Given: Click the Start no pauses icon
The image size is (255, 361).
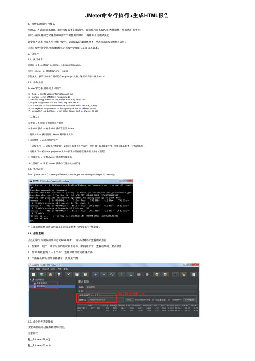Looking at the screenshot, I should [x=130, y=274].
